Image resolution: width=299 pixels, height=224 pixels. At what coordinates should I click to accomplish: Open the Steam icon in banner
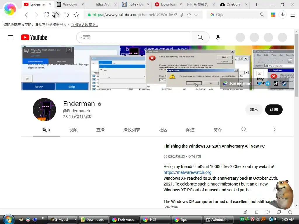(284, 83)
